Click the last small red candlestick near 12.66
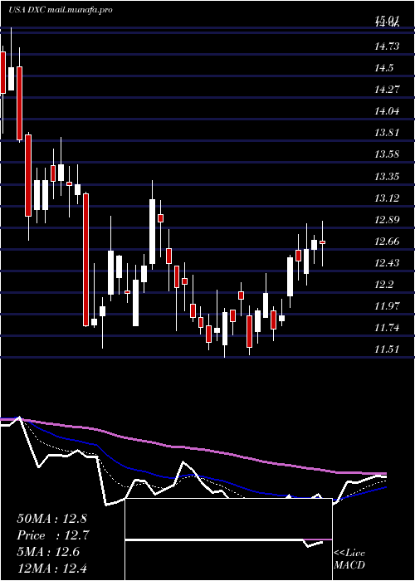The width and height of the screenshot is (415, 581). pyautogui.click(x=322, y=242)
